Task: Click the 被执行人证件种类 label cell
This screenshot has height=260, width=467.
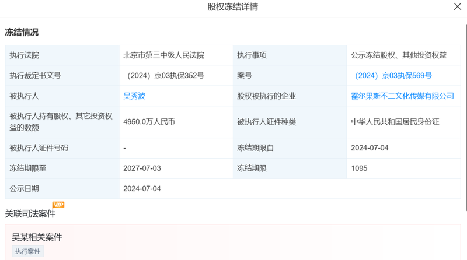Action: point(290,122)
